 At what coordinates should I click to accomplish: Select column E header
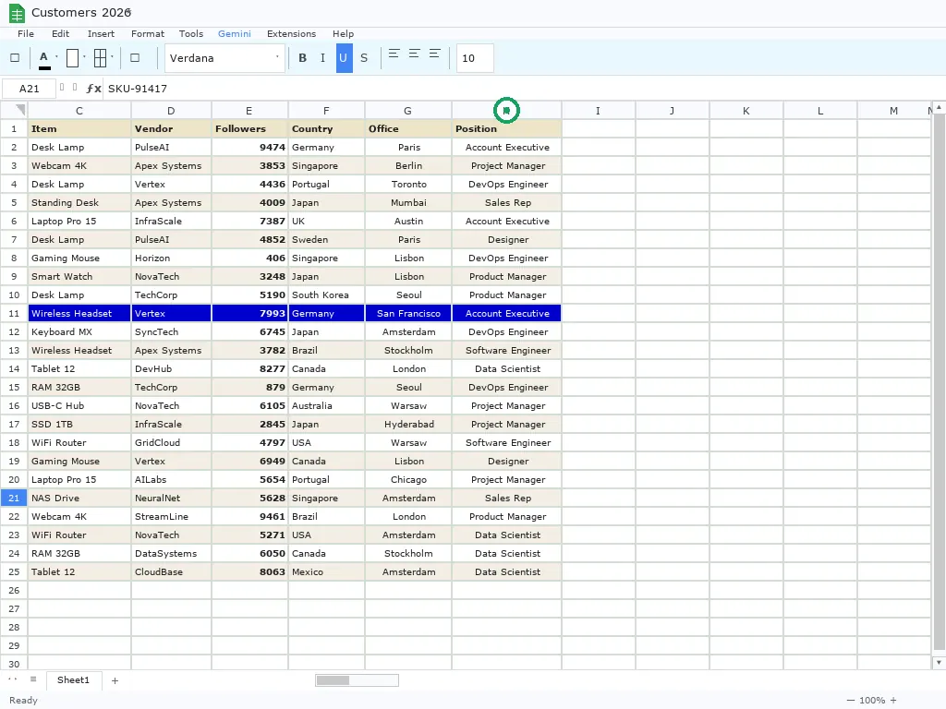pyautogui.click(x=249, y=111)
